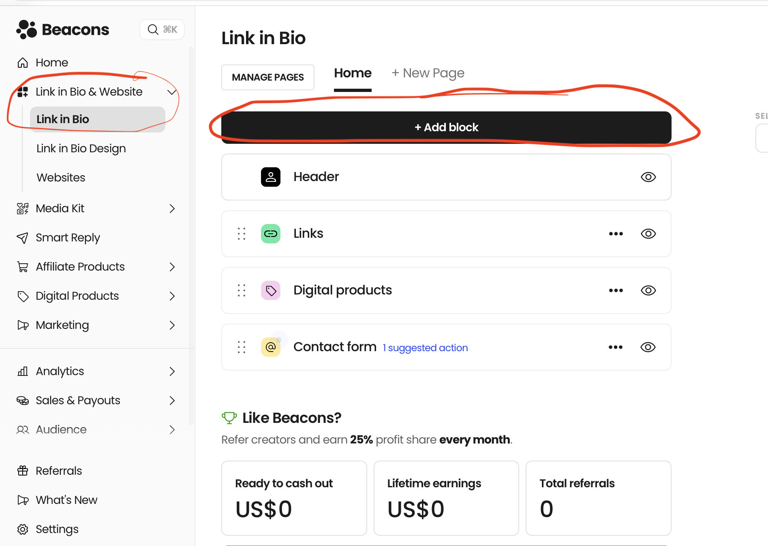768x546 pixels.
Task: Click the Header block profile icon
Action: pyautogui.click(x=271, y=177)
